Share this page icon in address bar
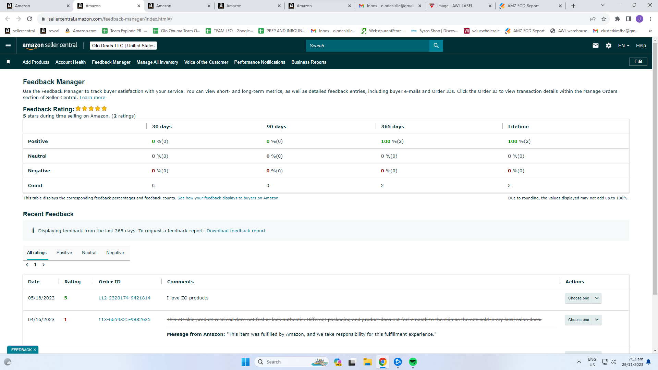 (x=593, y=19)
